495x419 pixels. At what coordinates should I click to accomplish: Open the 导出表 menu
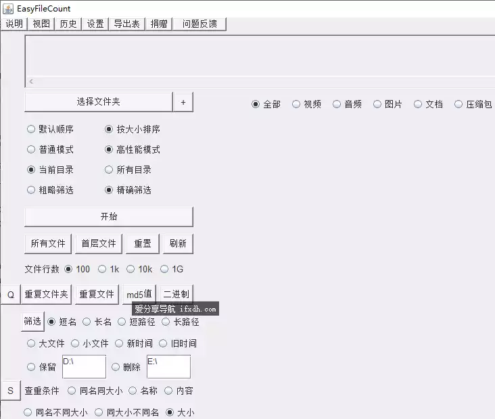pyautogui.click(x=127, y=24)
